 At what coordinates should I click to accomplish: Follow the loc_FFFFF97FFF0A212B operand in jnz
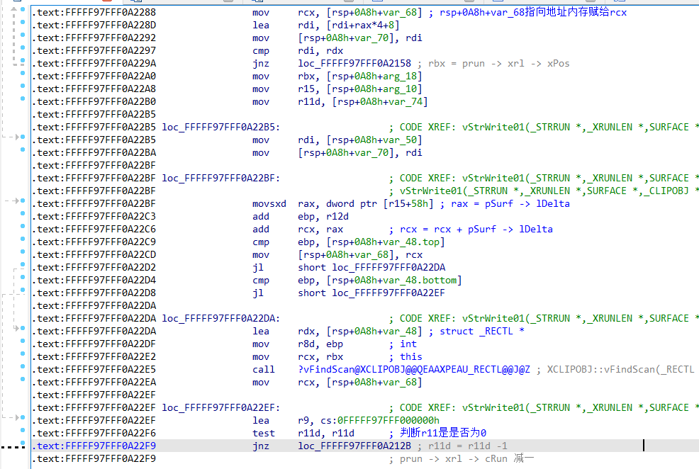coord(354,446)
